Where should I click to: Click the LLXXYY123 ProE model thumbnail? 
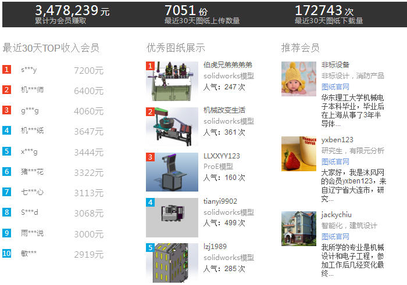[172, 172]
